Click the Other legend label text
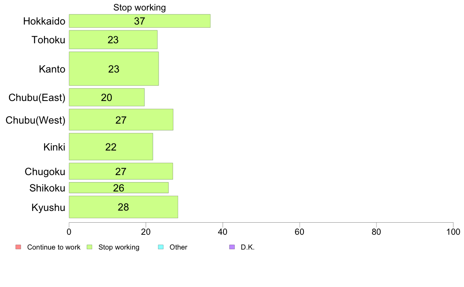Image resolution: width=464 pixels, height=287 pixels. (x=178, y=247)
